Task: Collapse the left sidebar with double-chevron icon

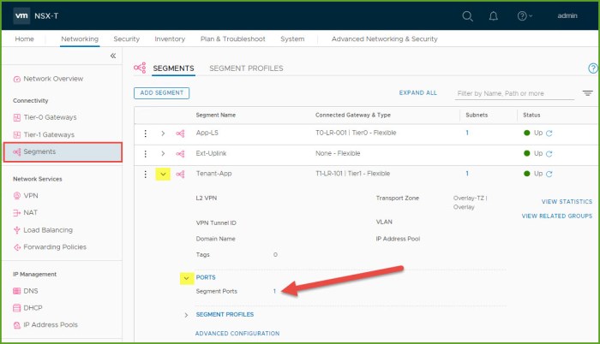Action: [x=113, y=56]
